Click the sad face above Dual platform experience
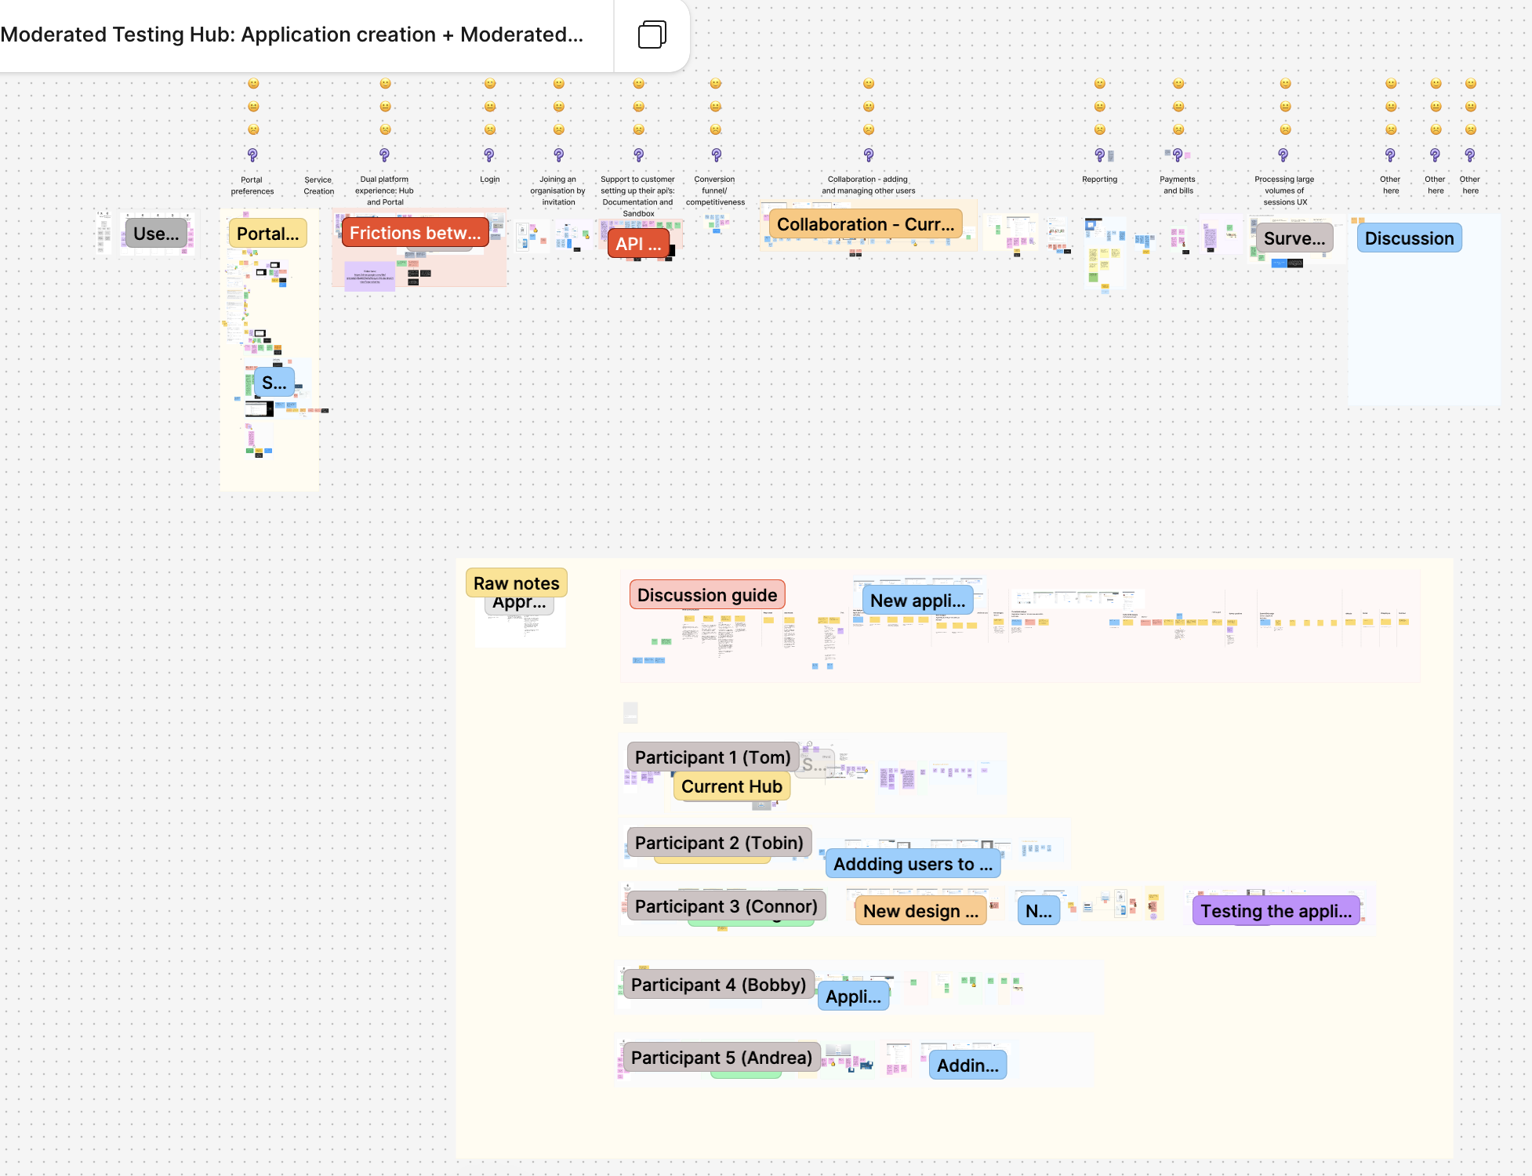The height and width of the screenshot is (1176, 1532). click(385, 129)
